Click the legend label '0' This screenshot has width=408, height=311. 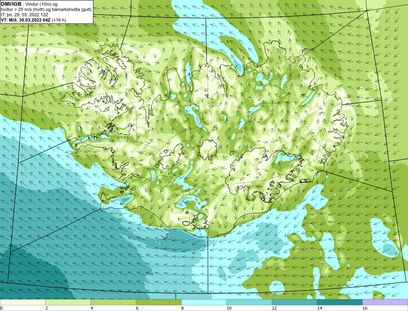point(2,308)
